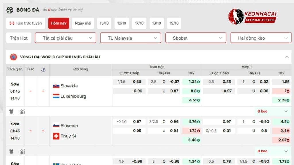Open the Tất cả giải đấu dropdown
This screenshot has width=294, height=165.
(x=65, y=38)
